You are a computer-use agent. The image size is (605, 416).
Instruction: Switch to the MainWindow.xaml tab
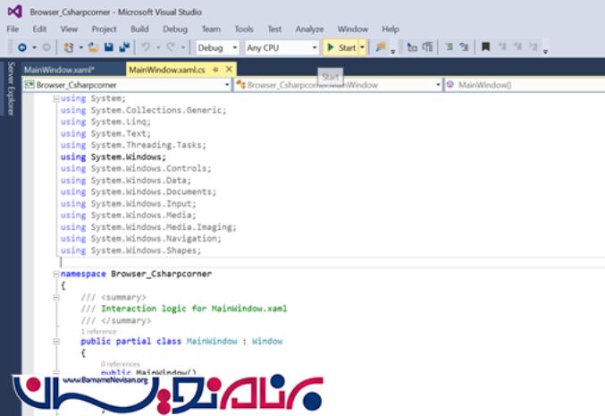(59, 69)
